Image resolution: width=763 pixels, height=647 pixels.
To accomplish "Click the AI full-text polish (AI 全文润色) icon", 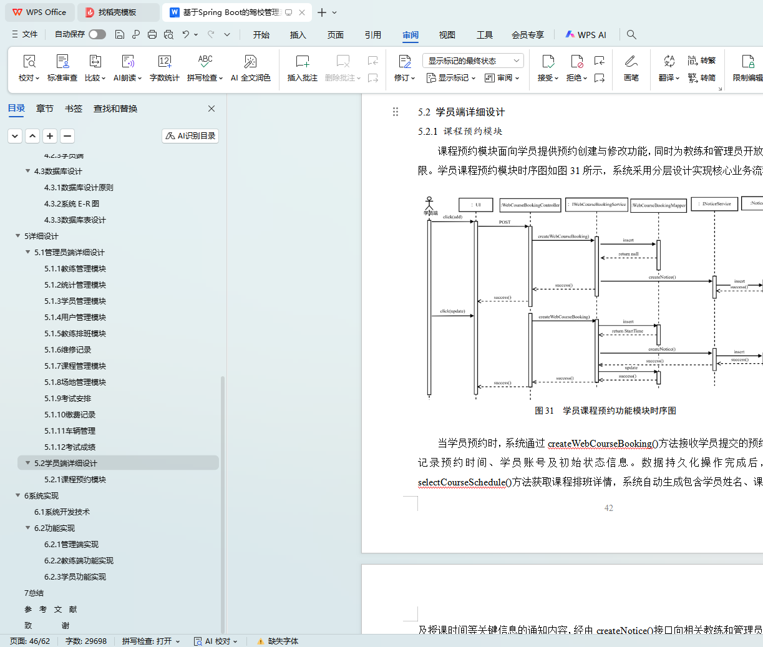I will pos(250,62).
